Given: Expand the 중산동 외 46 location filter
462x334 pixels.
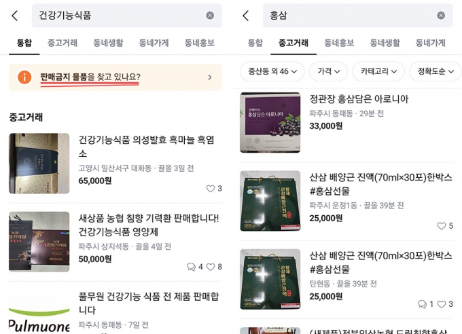Looking at the screenshot, I should (x=272, y=71).
